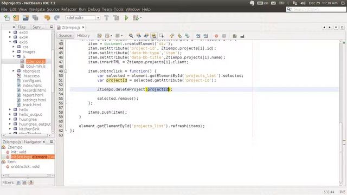Viewport: 347px width, 195px height.
Task: Click the Clean and Build icon
Action: tap(116, 18)
